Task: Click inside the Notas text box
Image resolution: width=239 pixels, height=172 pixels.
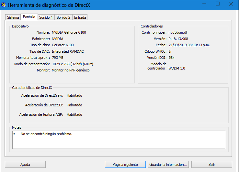Action: (119, 140)
